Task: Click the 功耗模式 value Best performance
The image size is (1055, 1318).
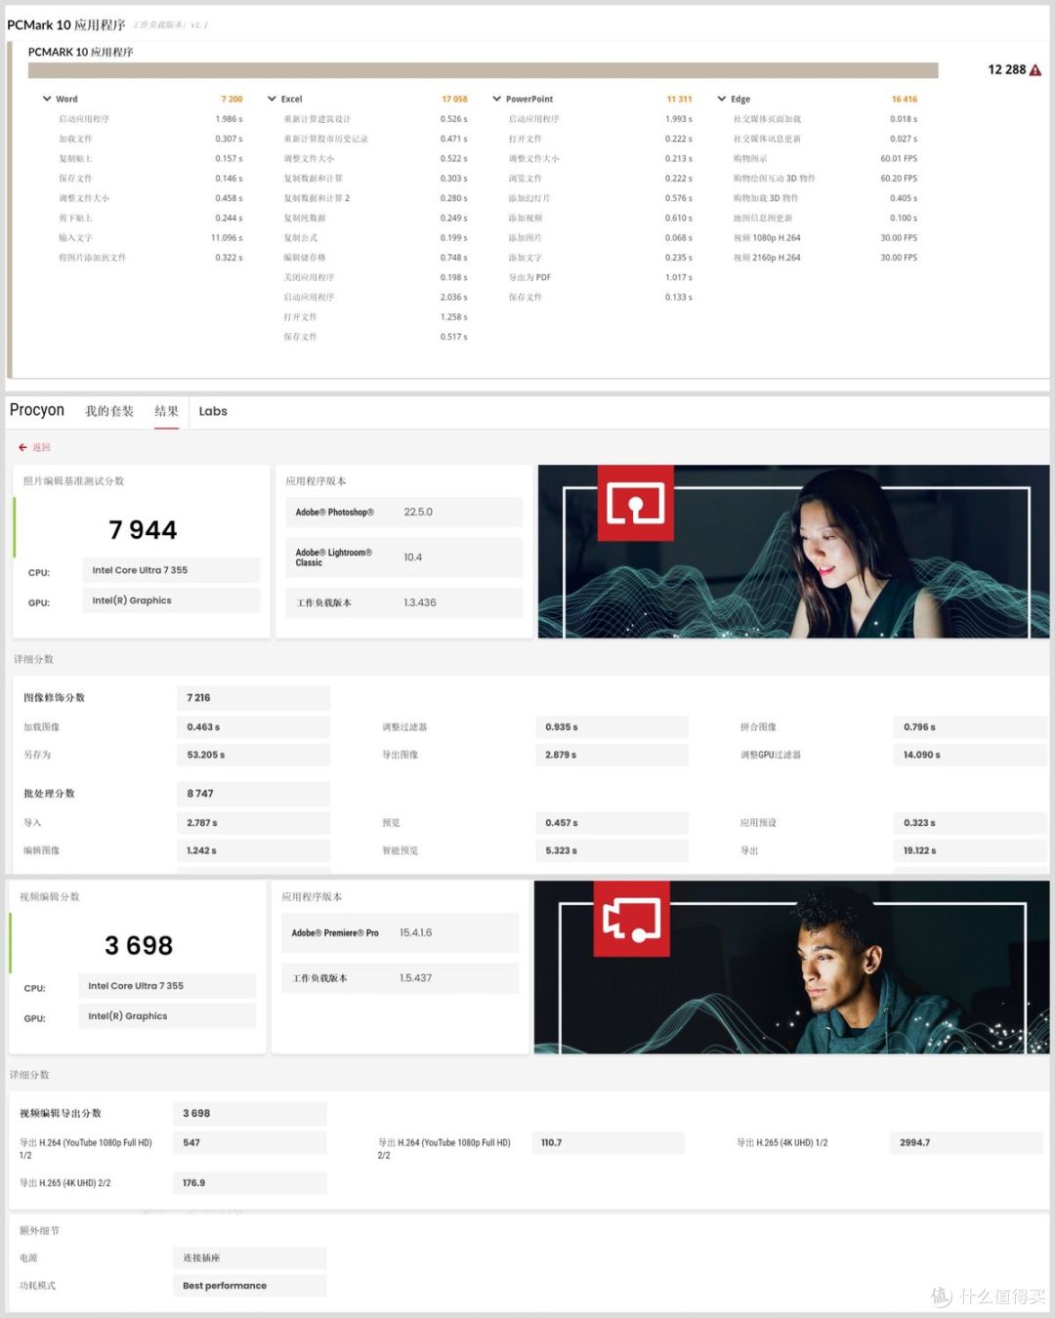Action: tap(249, 1286)
